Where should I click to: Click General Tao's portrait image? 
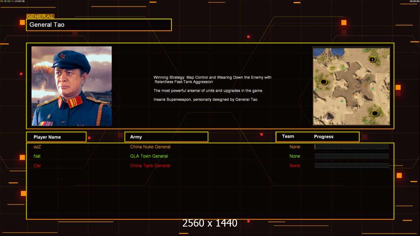[72, 86]
